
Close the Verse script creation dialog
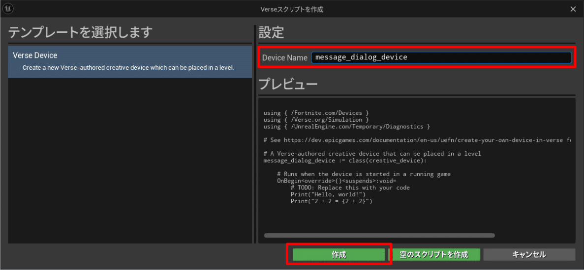tap(573, 9)
